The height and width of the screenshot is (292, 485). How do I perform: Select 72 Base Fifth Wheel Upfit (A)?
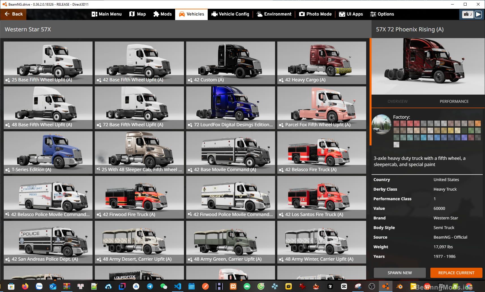139,108
